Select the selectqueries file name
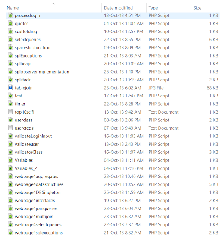This screenshot has width=222, height=239. (x=28, y=40)
